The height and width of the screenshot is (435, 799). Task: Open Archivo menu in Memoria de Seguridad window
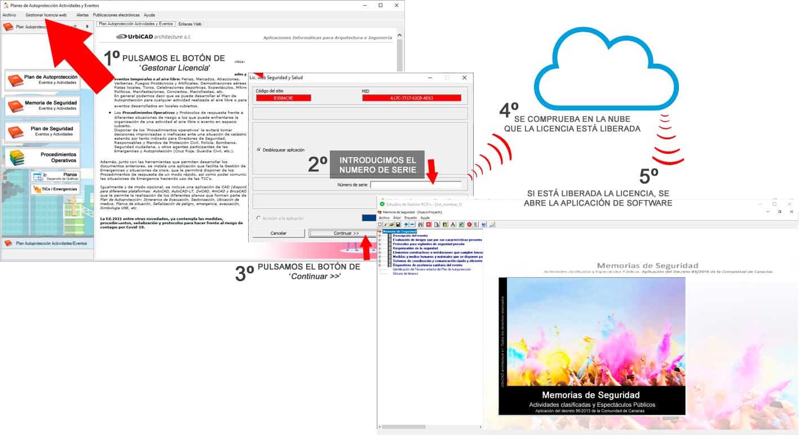click(x=384, y=217)
